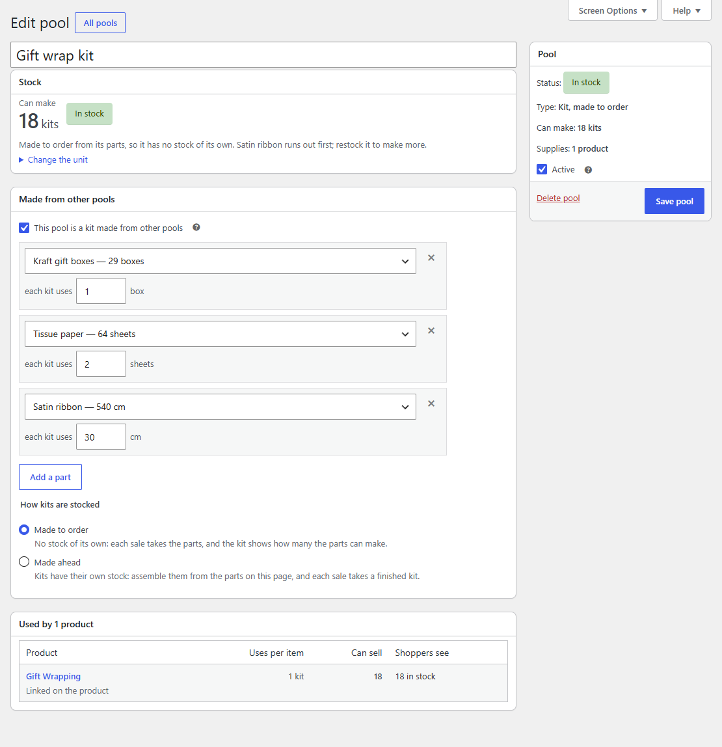Open the Gift Wrapping product link
722x747 pixels.
[x=53, y=676]
